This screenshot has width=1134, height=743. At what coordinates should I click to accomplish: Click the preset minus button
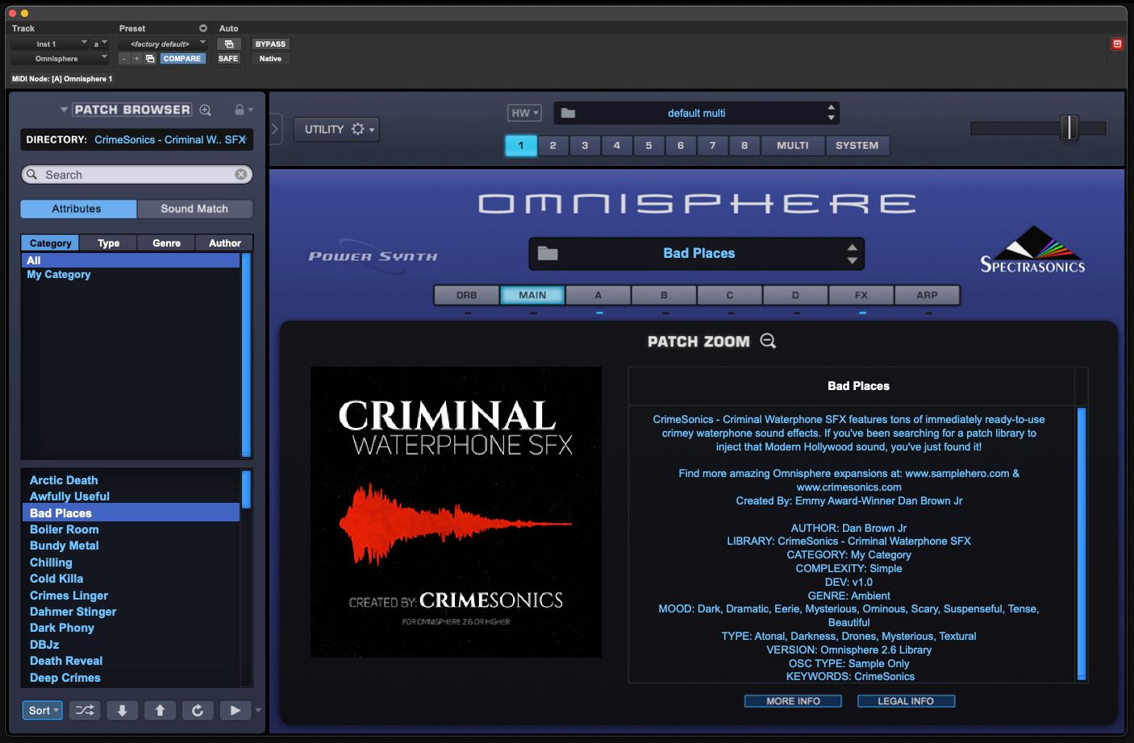tap(124, 59)
